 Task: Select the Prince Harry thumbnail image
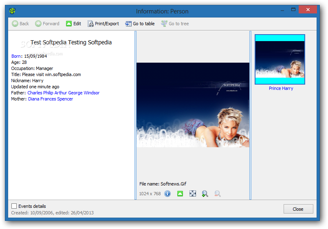point(280,59)
